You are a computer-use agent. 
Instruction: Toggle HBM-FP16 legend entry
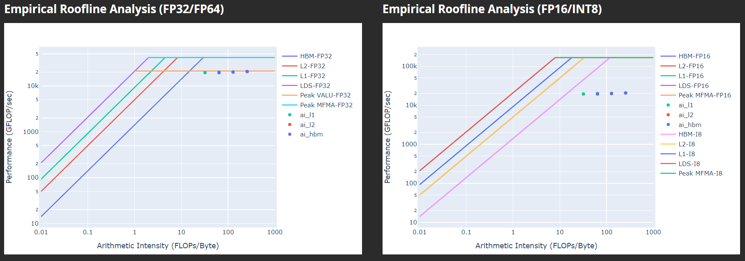[694, 56]
